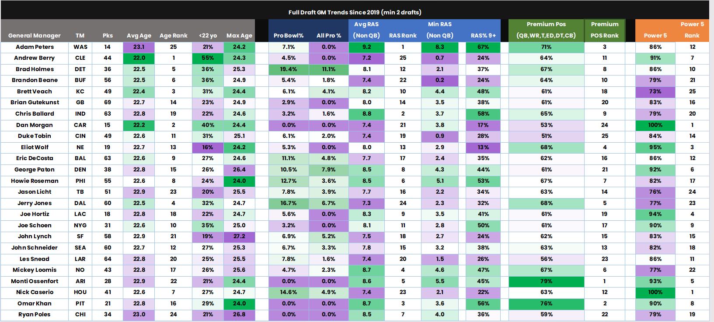Click the DAL team cell for Jerry Jones
Image resolution: width=714 pixels, height=322 pixels.
point(80,203)
